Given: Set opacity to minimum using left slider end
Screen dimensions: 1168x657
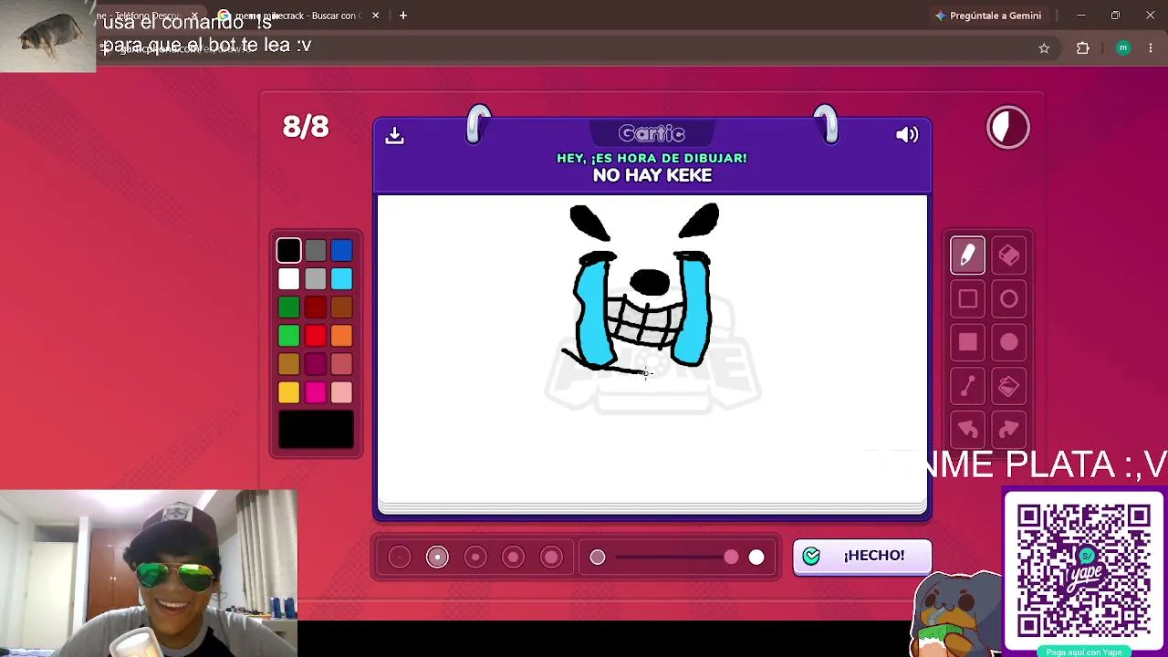Looking at the screenshot, I should click(598, 557).
